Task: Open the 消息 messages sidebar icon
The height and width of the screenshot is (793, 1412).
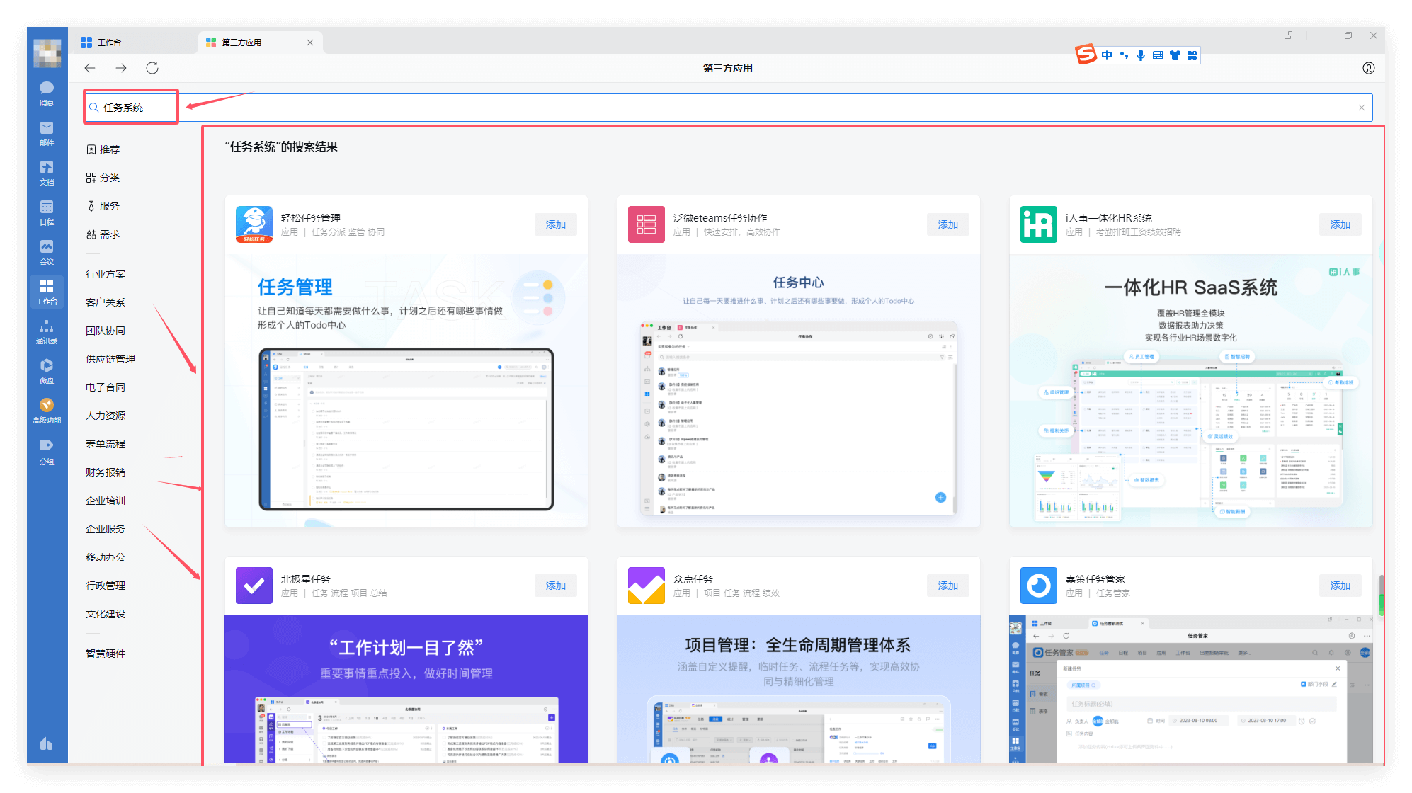Action: pos(47,93)
